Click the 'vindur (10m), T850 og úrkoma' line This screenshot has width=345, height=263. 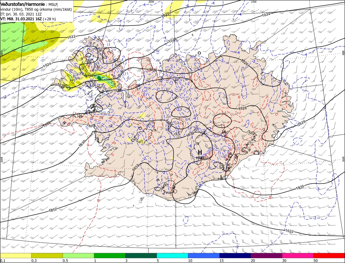click(36, 9)
